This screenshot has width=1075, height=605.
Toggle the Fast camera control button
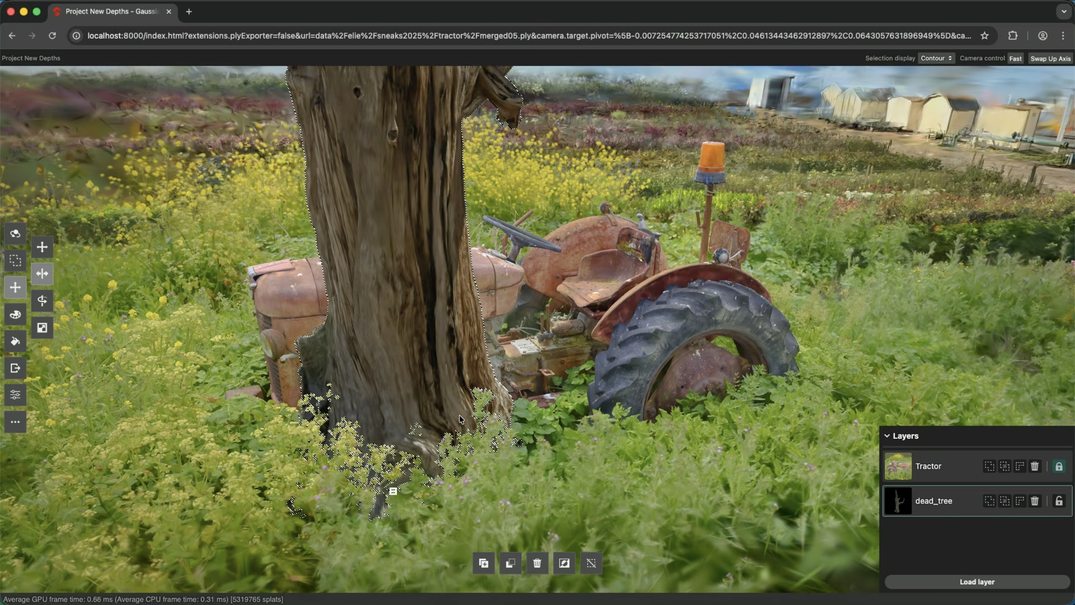click(1015, 59)
